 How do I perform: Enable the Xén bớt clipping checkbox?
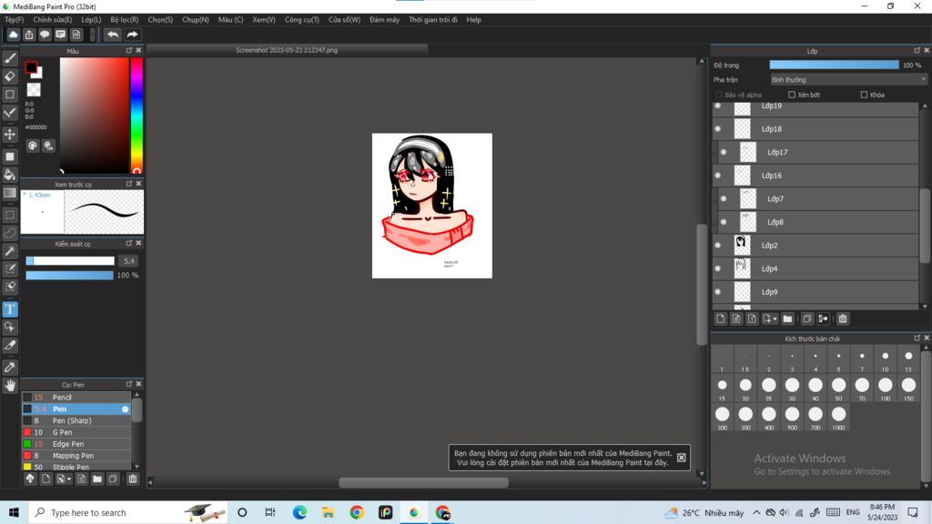pos(792,95)
